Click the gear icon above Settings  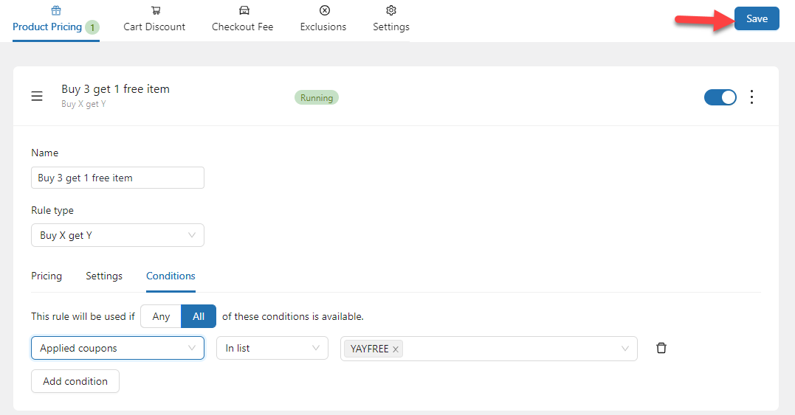pyautogui.click(x=391, y=10)
